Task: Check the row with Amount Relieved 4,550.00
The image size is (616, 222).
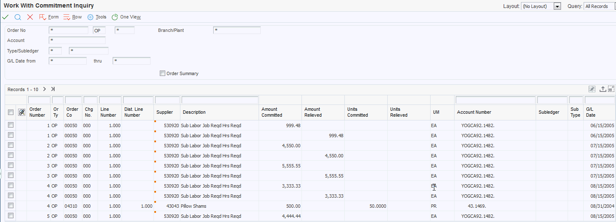Action: pyautogui.click(x=11, y=155)
